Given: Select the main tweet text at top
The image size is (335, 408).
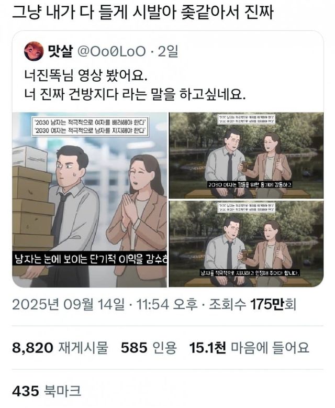Looking at the screenshot, I should 142,12.
